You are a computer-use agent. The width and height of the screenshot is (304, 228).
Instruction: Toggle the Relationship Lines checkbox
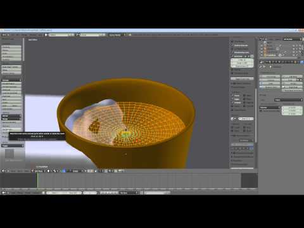click(232, 53)
